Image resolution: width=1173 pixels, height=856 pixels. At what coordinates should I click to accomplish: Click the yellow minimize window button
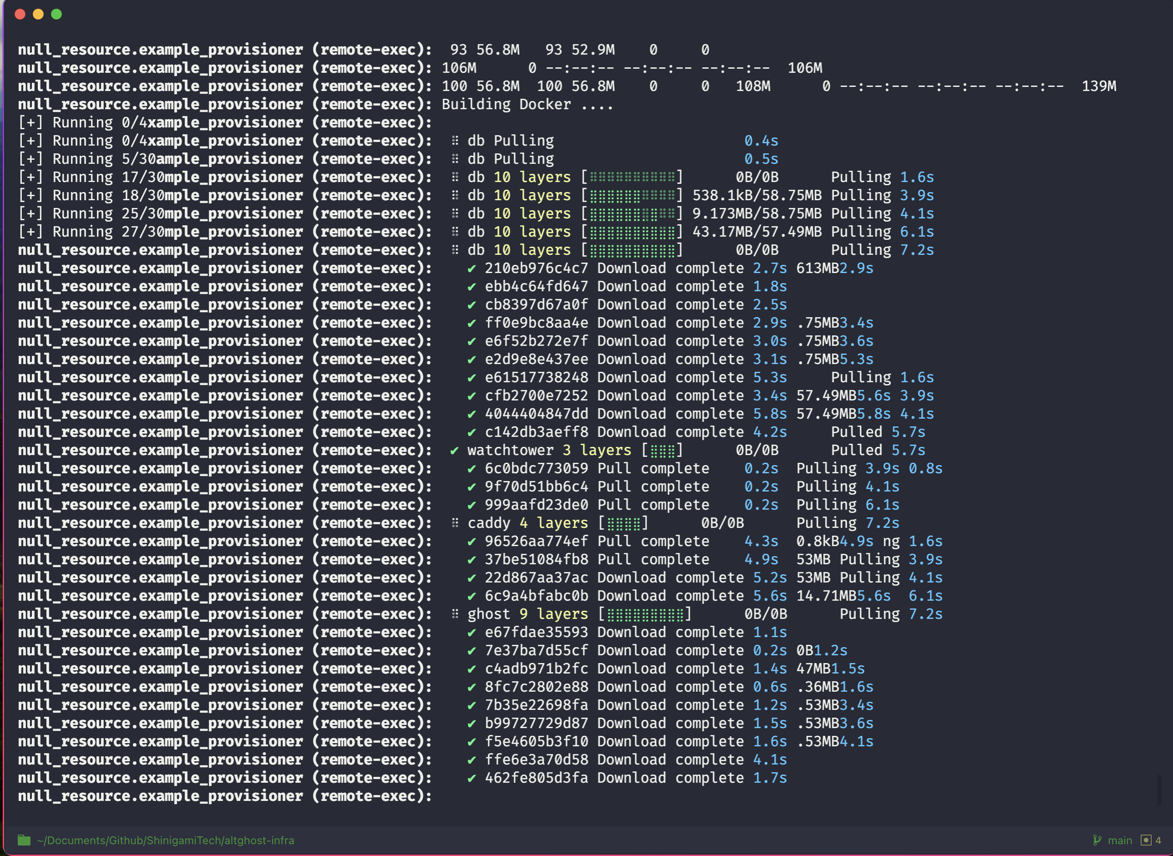pos(38,14)
